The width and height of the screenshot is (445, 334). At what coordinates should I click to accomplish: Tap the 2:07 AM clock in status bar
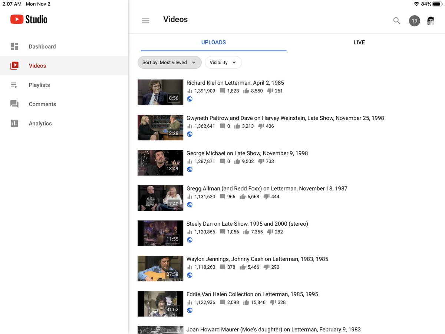(x=12, y=4)
